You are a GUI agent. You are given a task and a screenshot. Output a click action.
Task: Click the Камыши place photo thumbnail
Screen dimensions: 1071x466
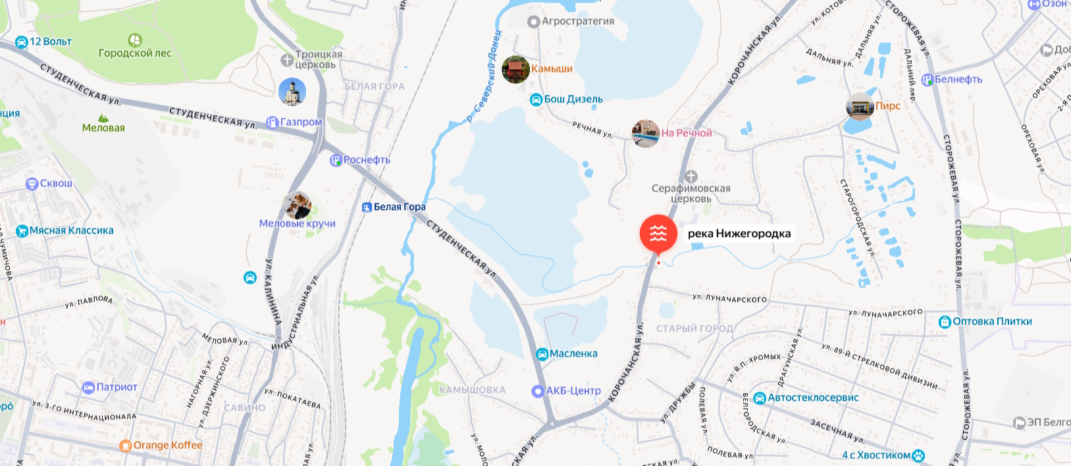click(515, 69)
